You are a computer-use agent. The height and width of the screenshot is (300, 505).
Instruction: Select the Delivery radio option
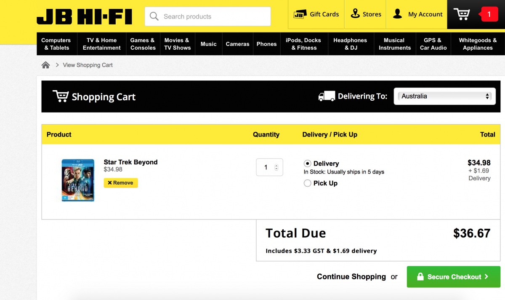[x=308, y=163]
